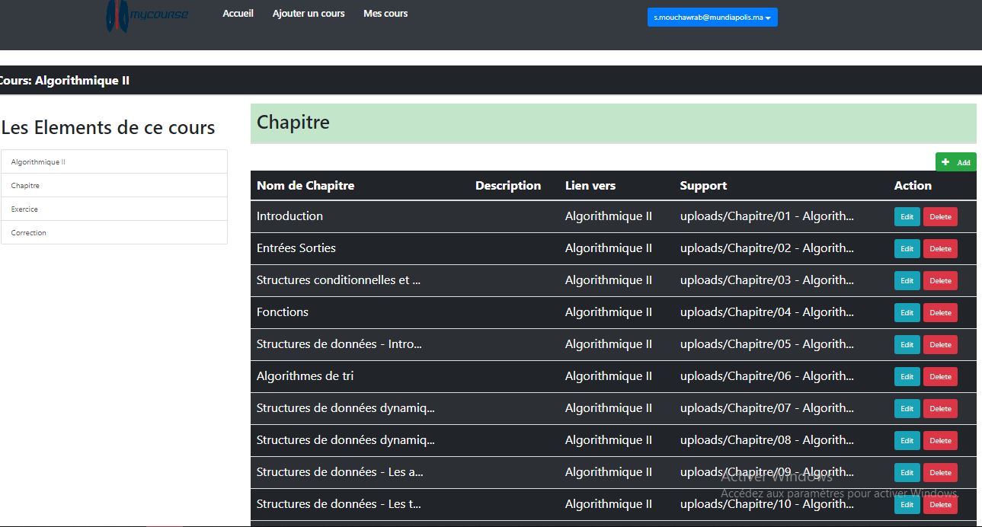Screen dimensions: 982x527
Task: Delete the chapter with support Chapitre/07
Action: click(940, 409)
